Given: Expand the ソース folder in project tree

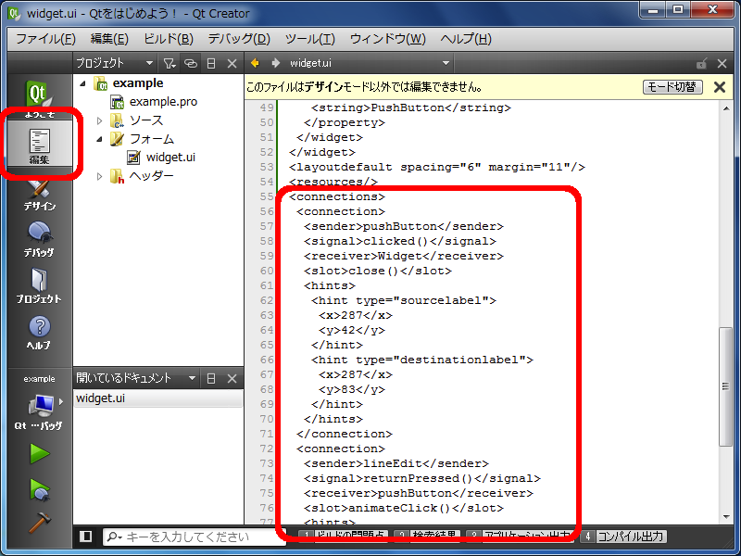Looking at the screenshot, I should 100,120.
